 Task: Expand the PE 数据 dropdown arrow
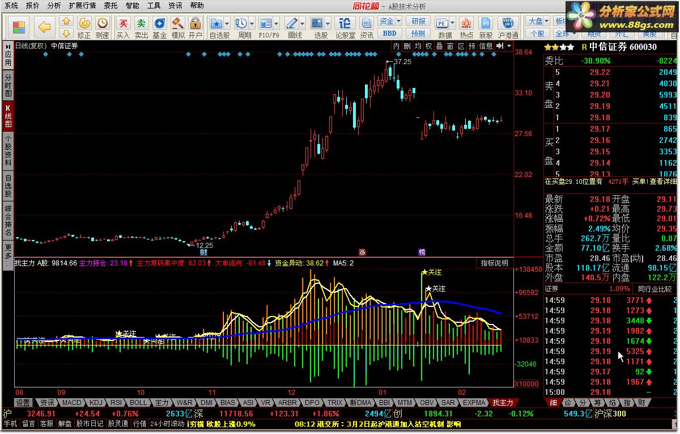tap(452, 23)
